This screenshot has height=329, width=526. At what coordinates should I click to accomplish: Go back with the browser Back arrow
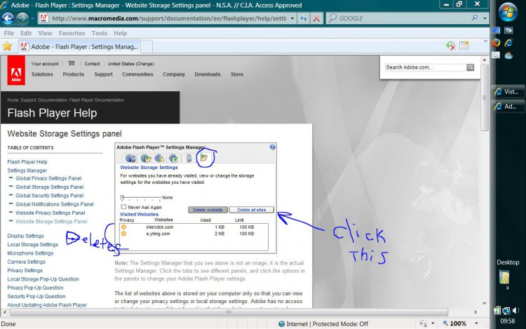point(8,18)
